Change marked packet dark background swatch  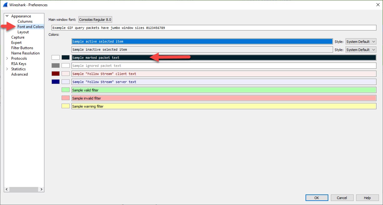[x=66, y=58]
